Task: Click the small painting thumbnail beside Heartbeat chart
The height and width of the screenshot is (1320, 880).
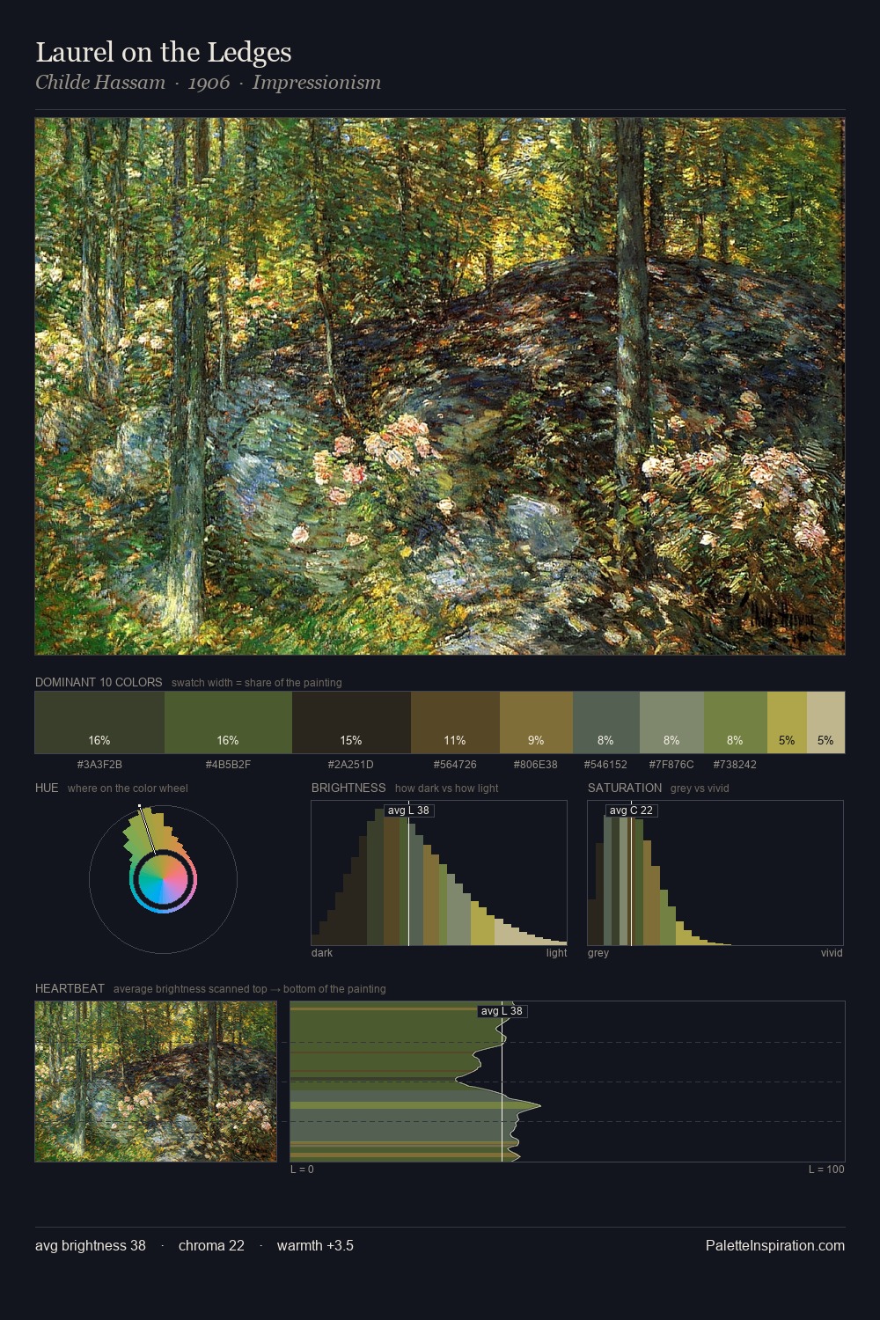Action: click(156, 1082)
